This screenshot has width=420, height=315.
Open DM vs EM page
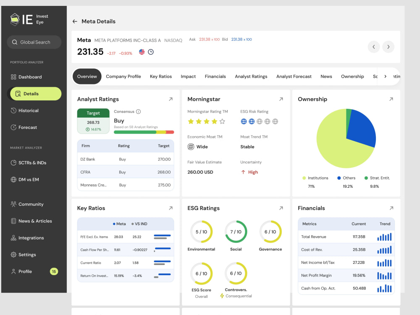click(25, 179)
